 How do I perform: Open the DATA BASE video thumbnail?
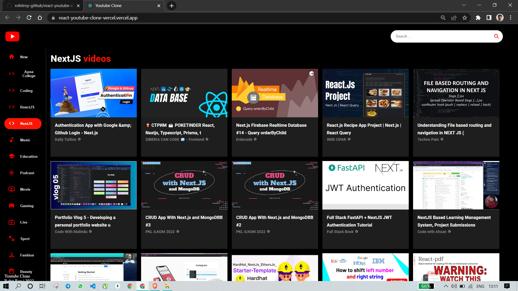pyautogui.click(x=184, y=93)
